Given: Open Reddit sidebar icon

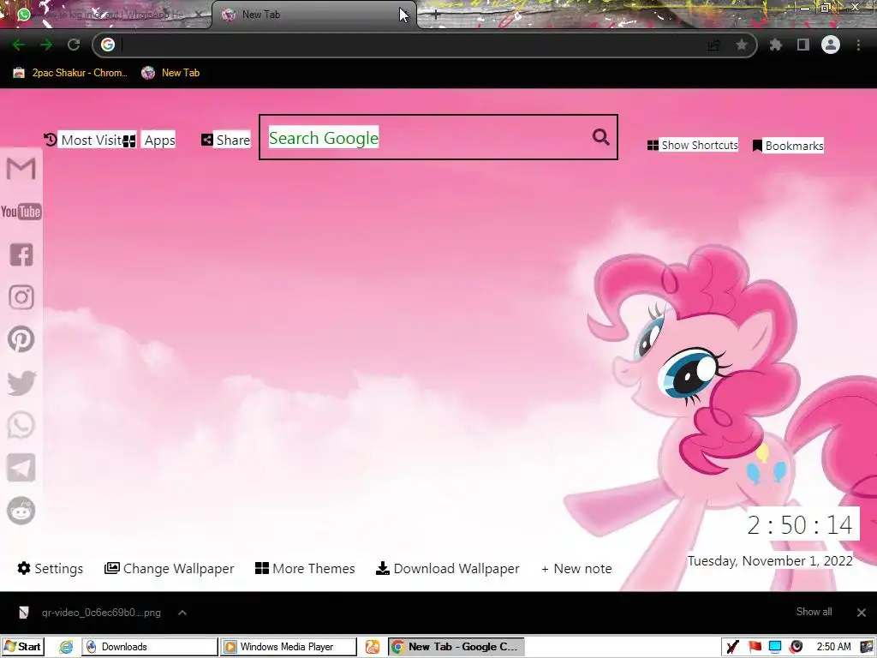Looking at the screenshot, I should 21,511.
